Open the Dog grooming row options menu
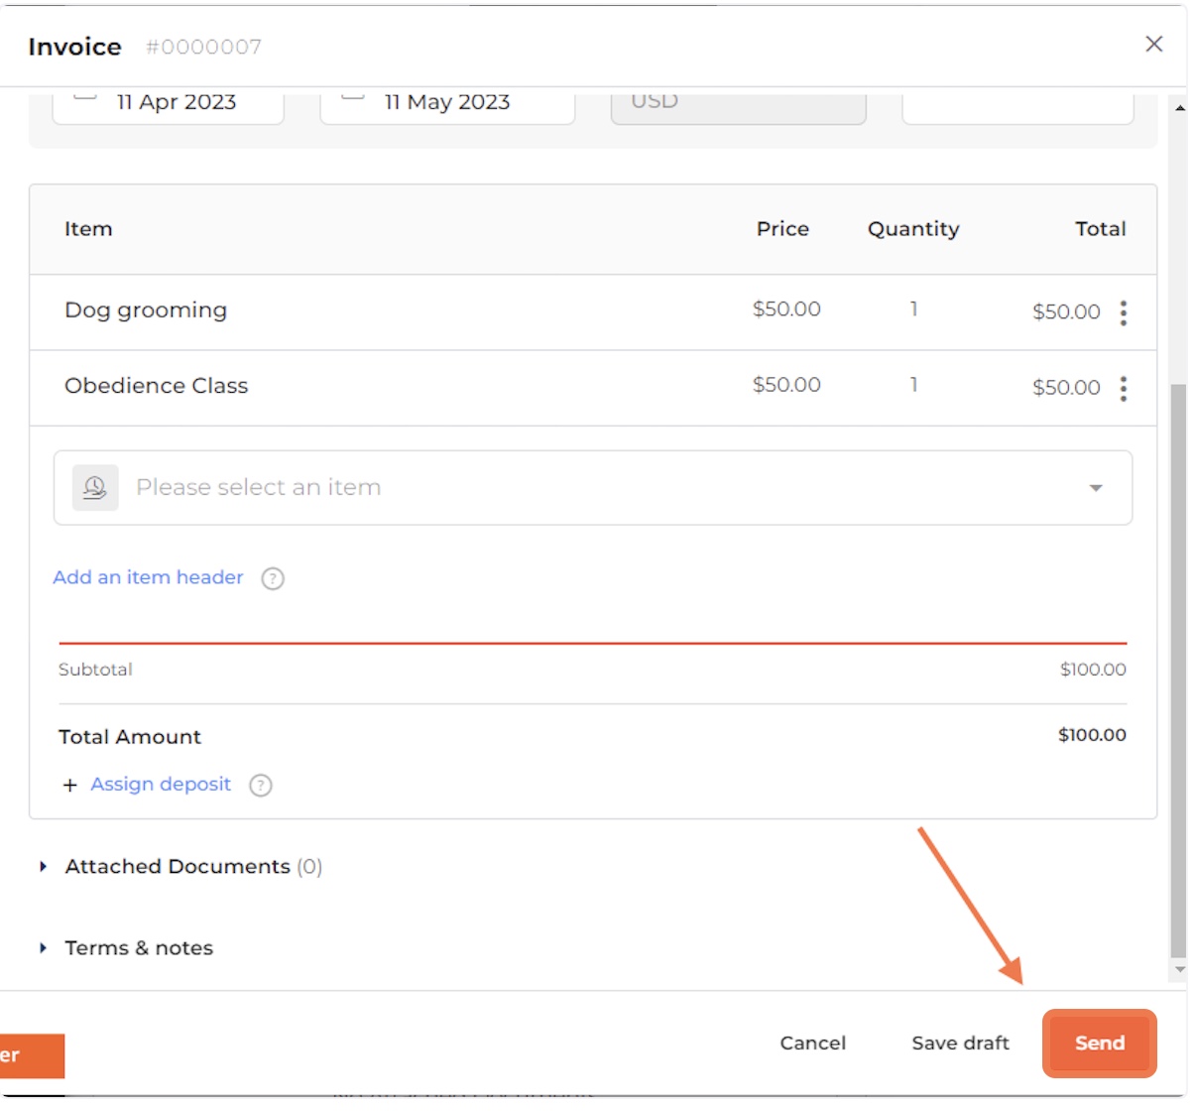This screenshot has width=1196, height=1111. click(1123, 312)
